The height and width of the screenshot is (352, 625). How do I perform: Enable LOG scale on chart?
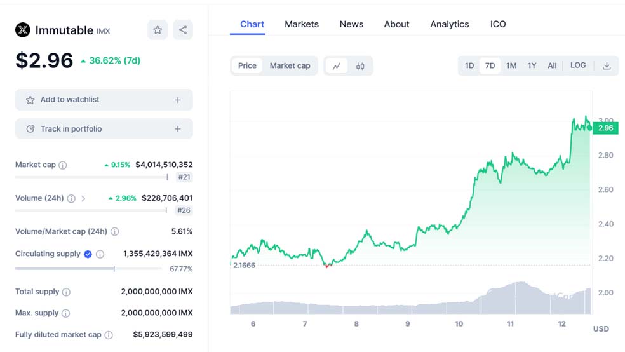pyautogui.click(x=578, y=65)
